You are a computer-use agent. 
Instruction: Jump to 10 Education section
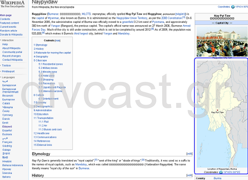tap(41, 114)
